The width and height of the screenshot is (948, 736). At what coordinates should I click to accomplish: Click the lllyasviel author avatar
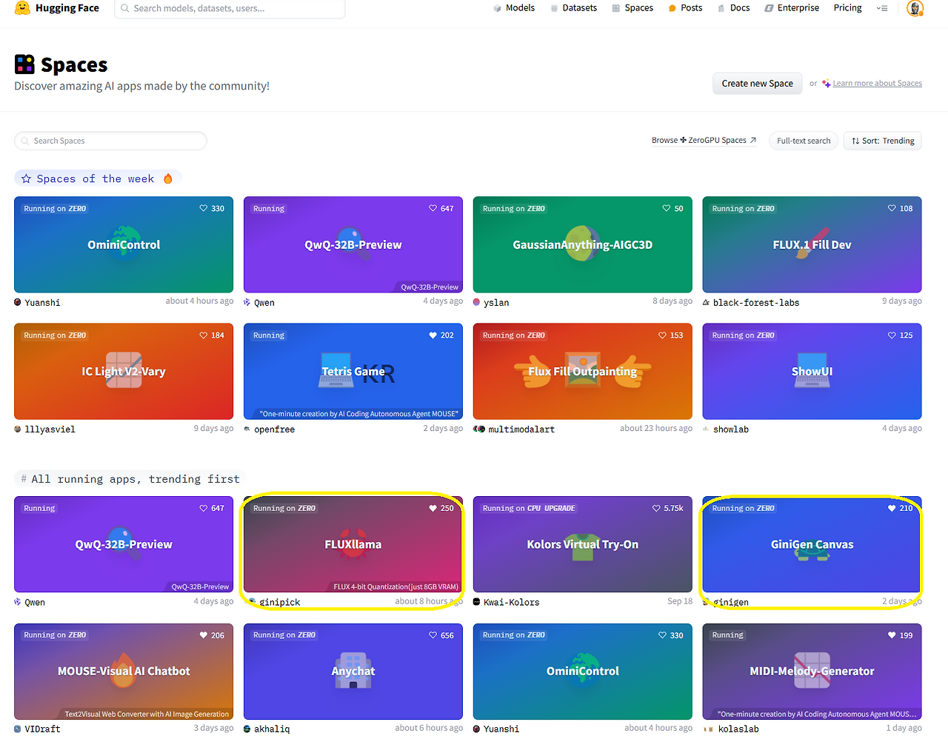click(x=18, y=429)
